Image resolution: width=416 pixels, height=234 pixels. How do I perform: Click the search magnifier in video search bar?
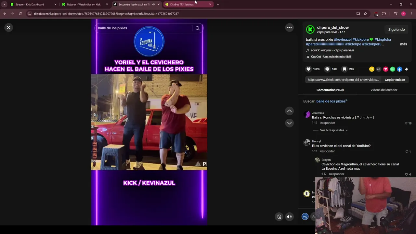point(198,28)
